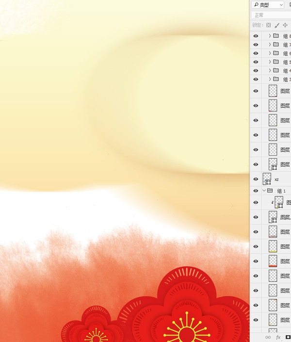This screenshot has height=342, width=291.
Task: Expand the 组 4 group
Action: 270,70
